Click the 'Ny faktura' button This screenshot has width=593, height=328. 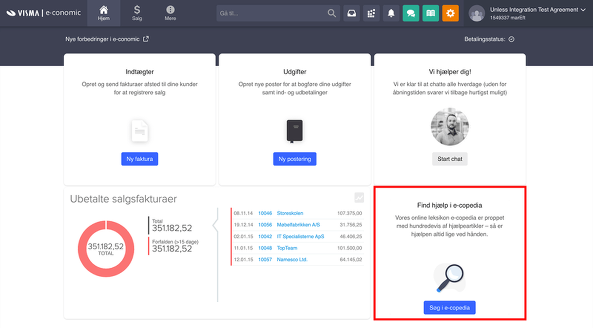coord(140,159)
